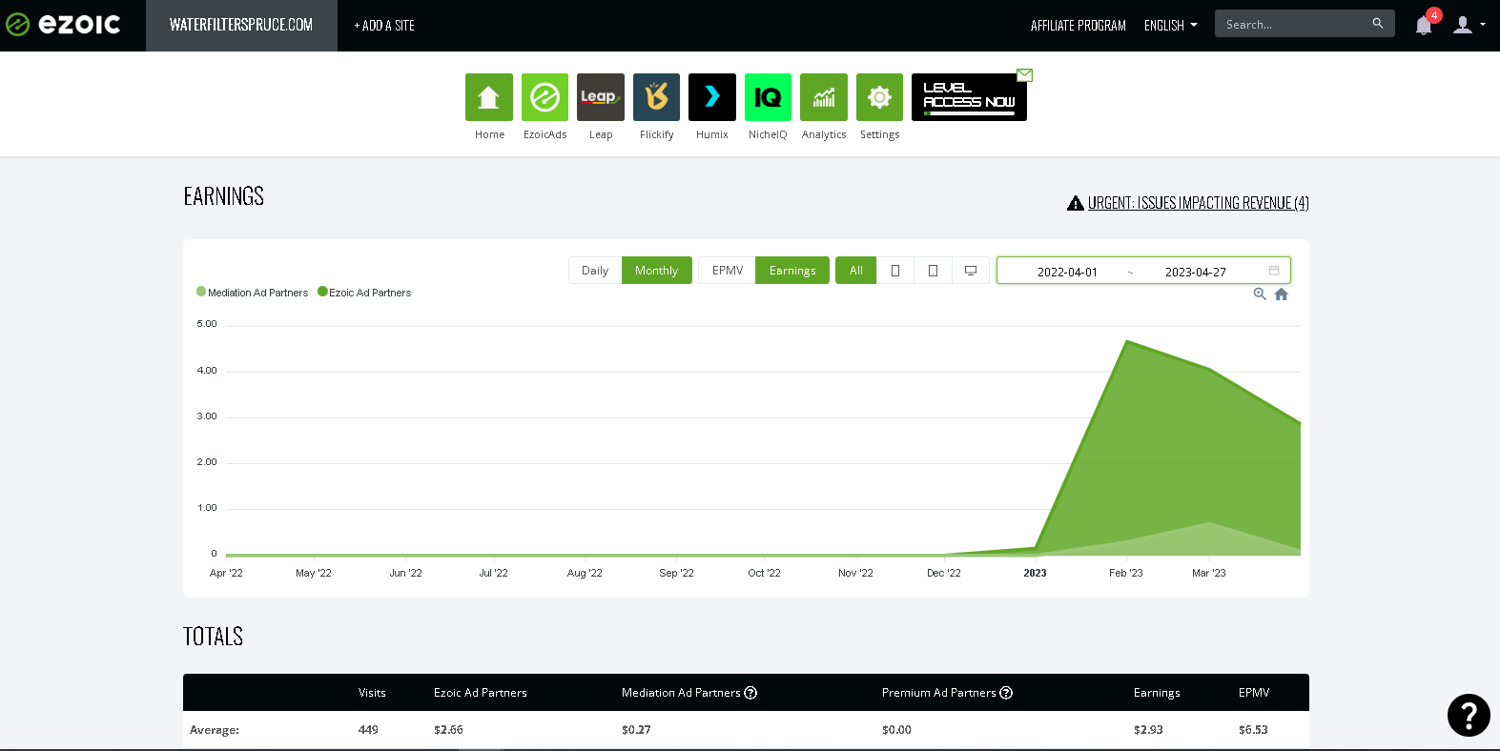Filter by mobile phone device
The width and height of the screenshot is (1500, 751).
(x=895, y=271)
